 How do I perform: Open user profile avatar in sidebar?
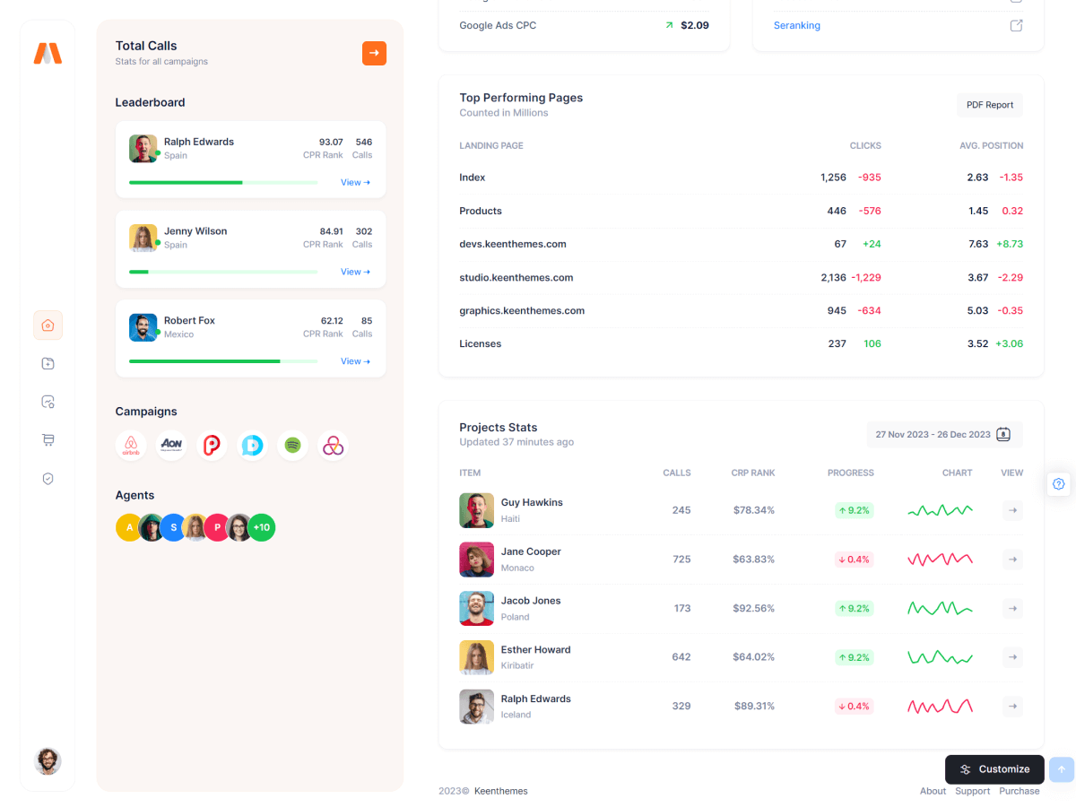pyautogui.click(x=48, y=761)
